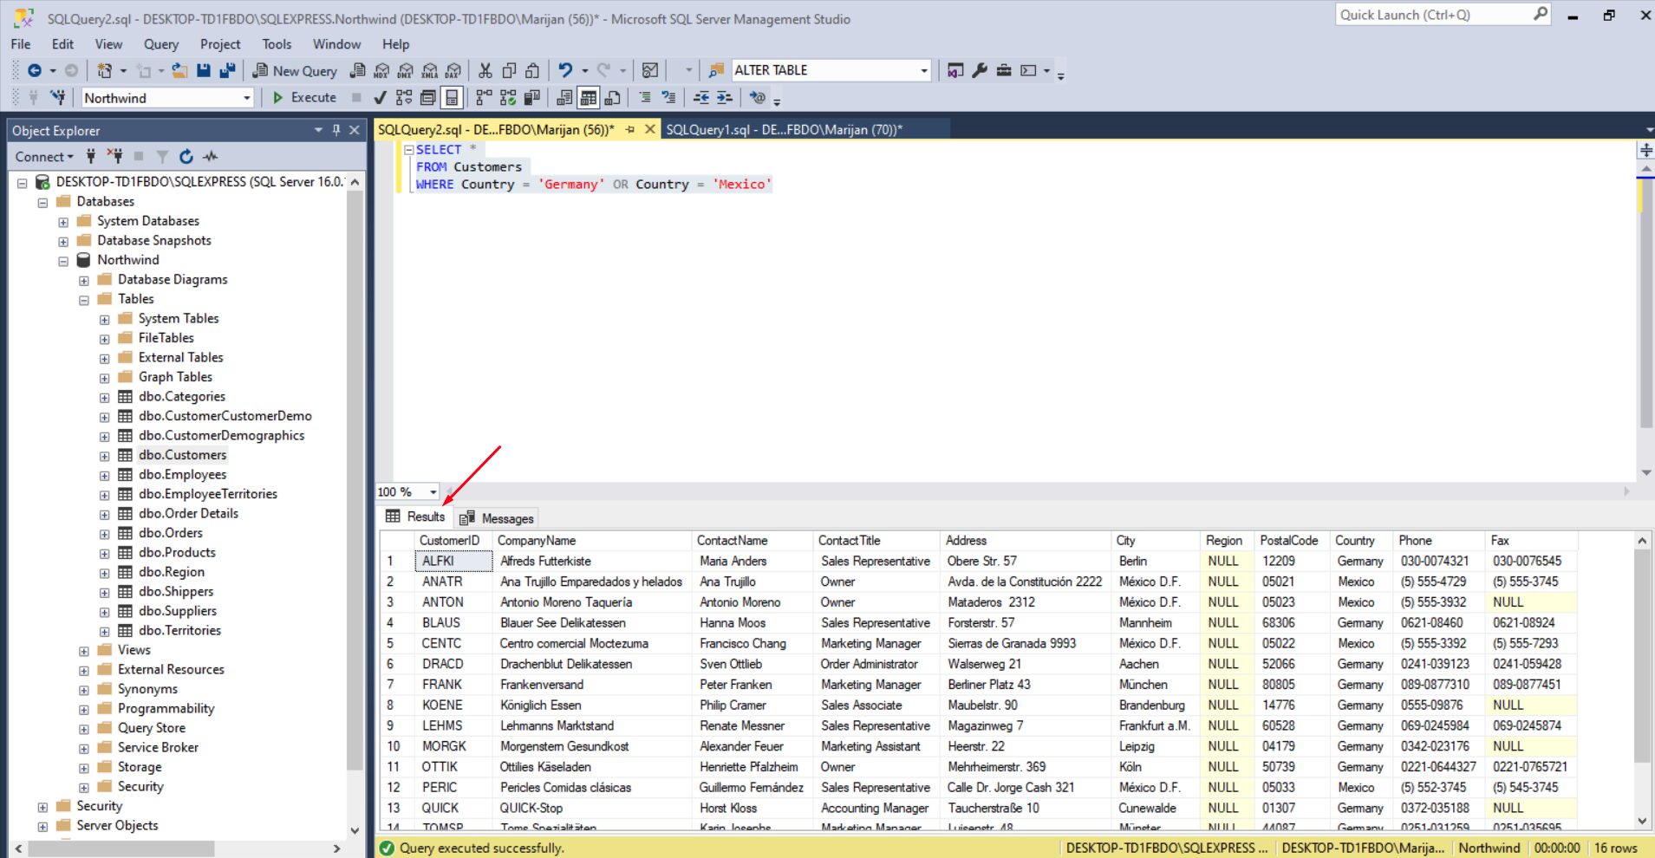Toggle Results to Grid mode

point(589,97)
